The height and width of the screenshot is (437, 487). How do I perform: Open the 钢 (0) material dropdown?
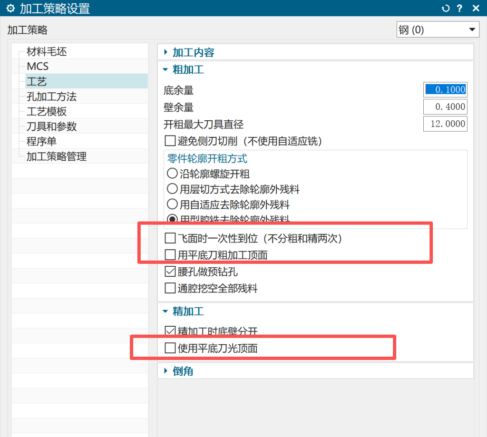[x=438, y=29]
